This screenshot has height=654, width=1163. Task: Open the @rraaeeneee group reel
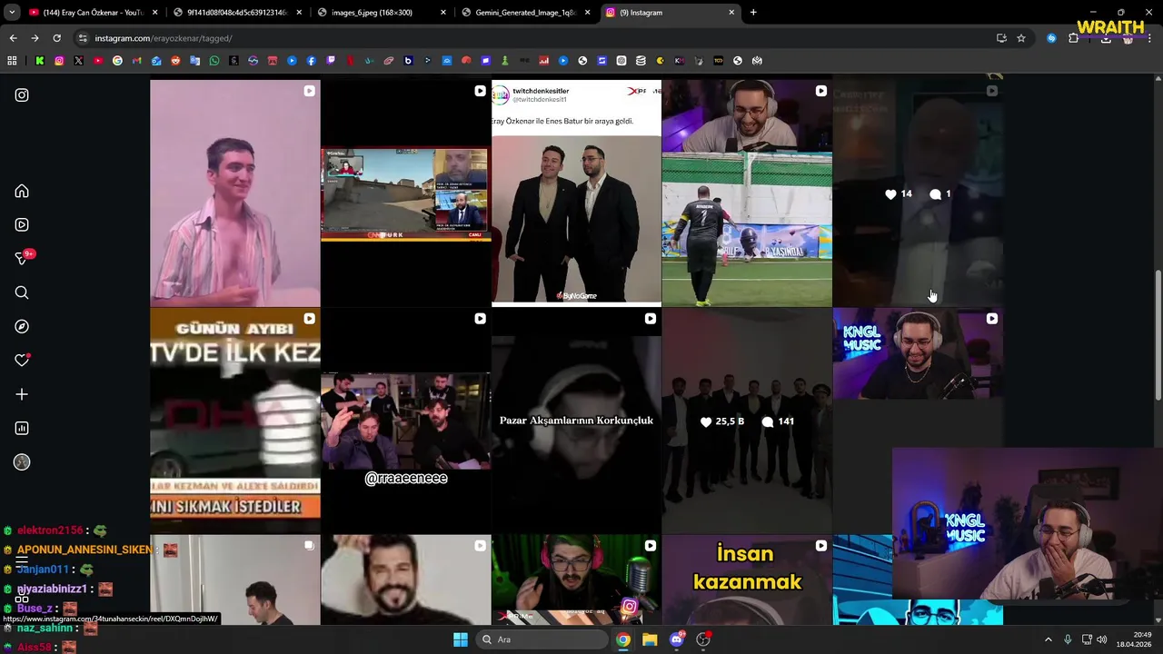pyautogui.click(x=406, y=421)
